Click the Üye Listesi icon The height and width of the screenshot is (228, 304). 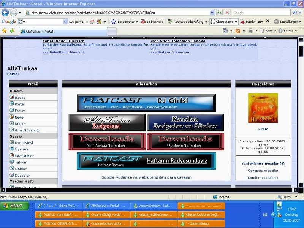point(12,142)
